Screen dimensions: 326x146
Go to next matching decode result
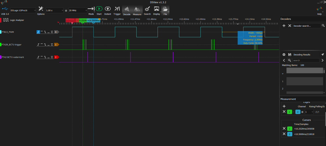pyautogui.click(x=322, y=60)
